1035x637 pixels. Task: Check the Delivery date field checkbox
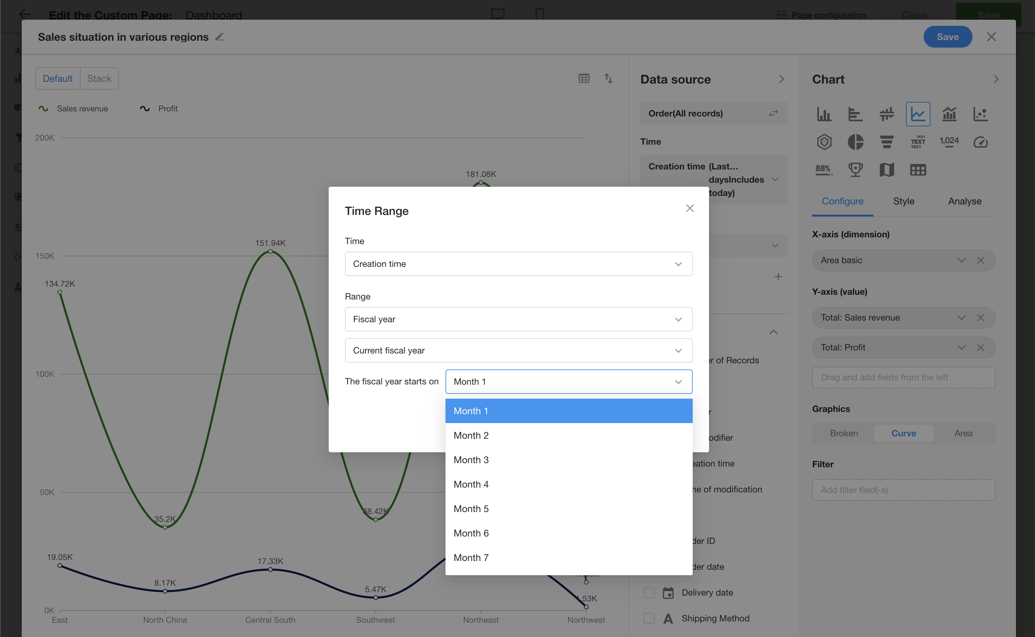click(x=649, y=592)
